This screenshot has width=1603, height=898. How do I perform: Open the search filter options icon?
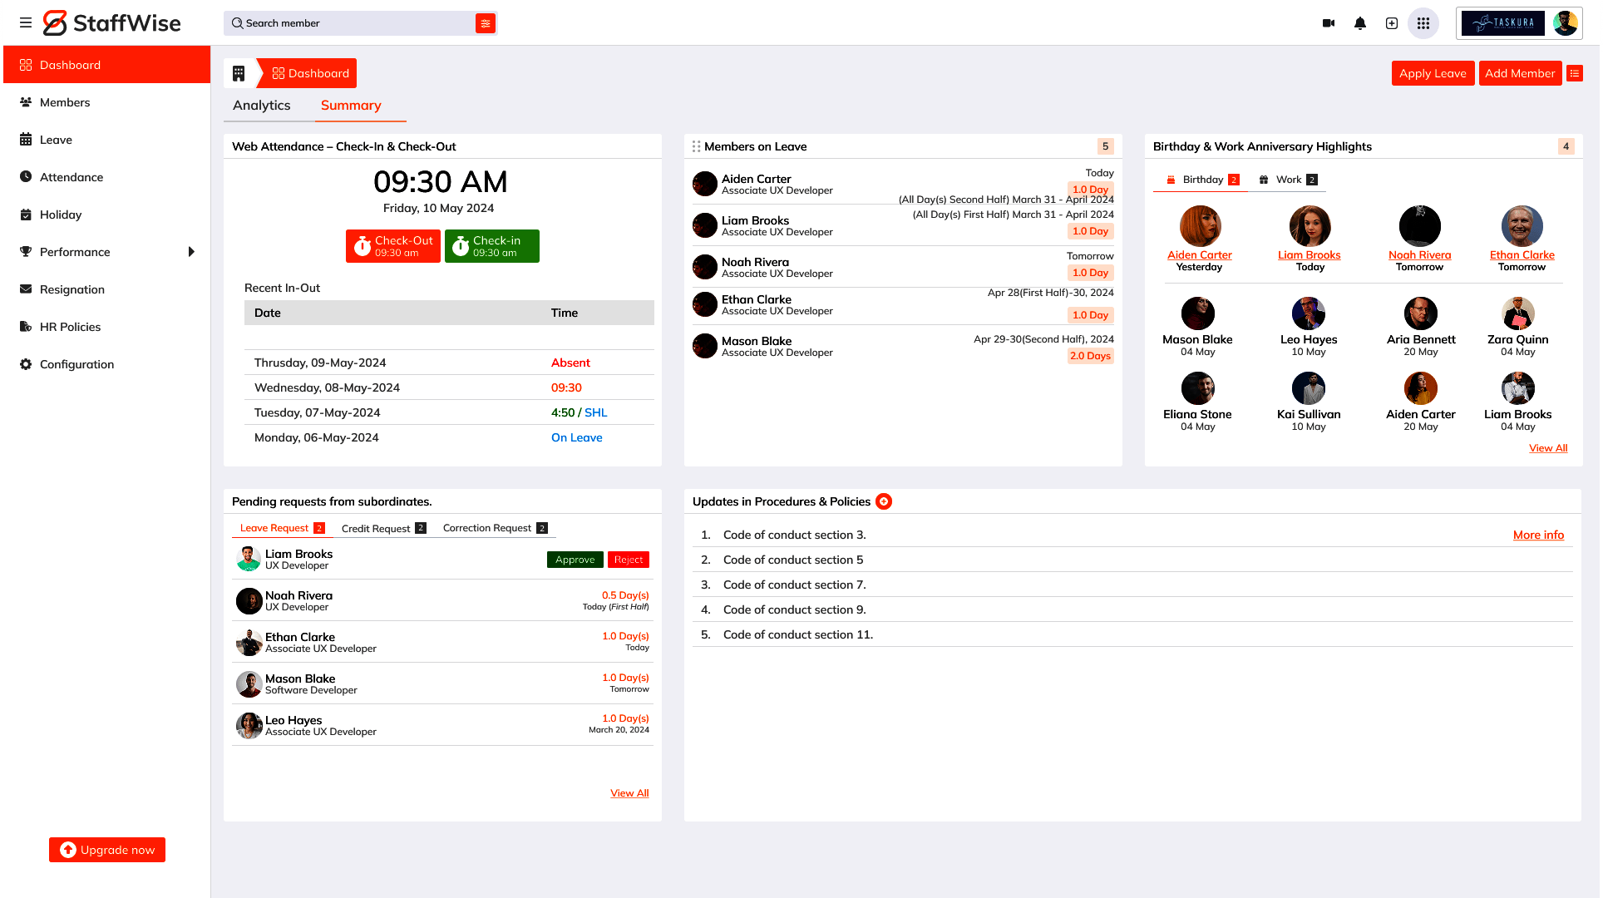pyautogui.click(x=486, y=23)
